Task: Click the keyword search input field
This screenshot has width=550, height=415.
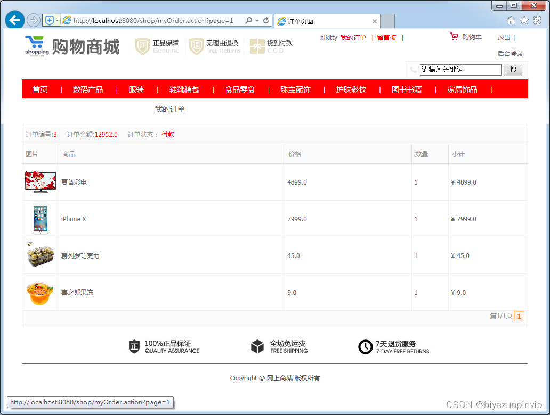Action: point(460,70)
